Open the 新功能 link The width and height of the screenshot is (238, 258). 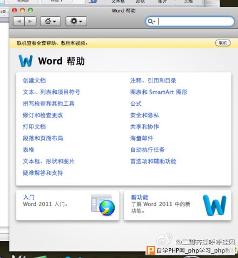[140, 197]
